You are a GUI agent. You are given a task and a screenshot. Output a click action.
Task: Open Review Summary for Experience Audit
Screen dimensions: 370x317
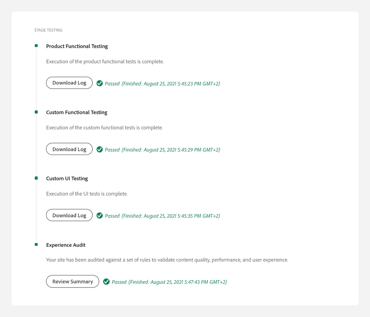(x=73, y=281)
